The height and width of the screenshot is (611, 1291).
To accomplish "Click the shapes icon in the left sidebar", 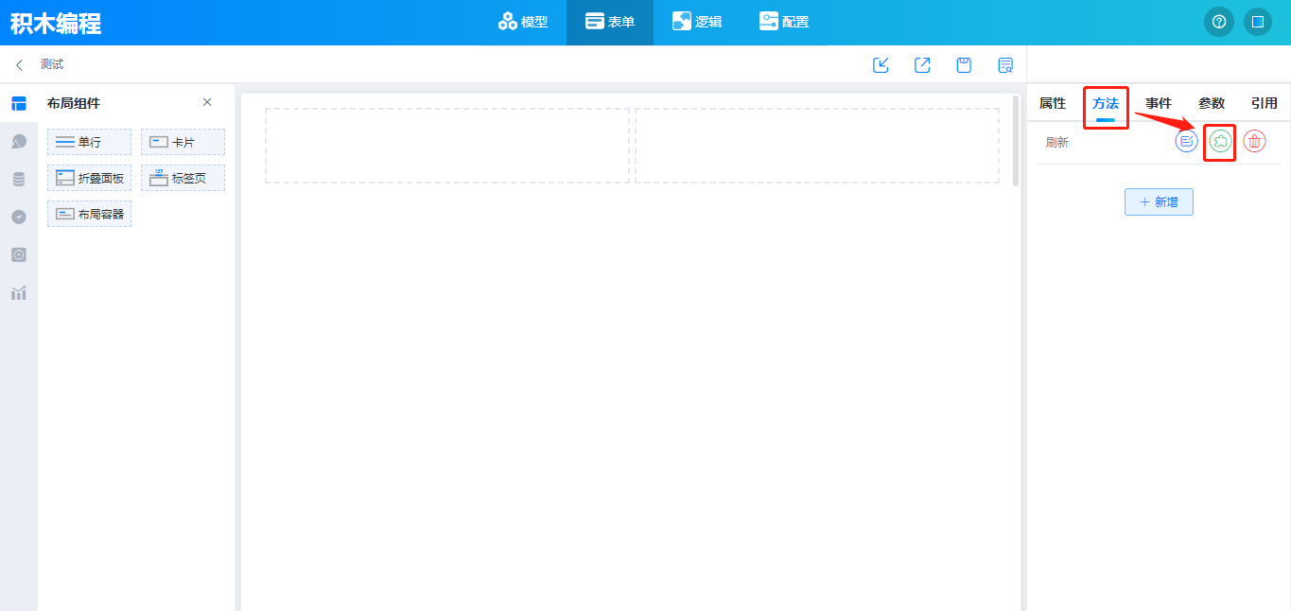I will tap(19, 142).
